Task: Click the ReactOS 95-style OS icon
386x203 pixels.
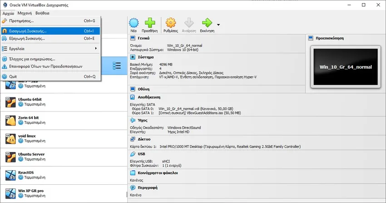Action: (x=10, y=175)
